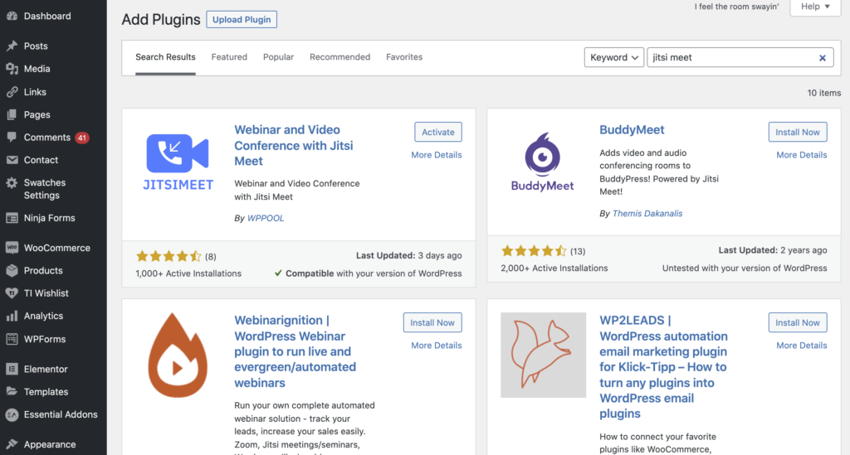Click the Jitsi Meet plugin star rating
Viewport: 850px width, 455px height.
pyautogui.click(x=169, y=256)
